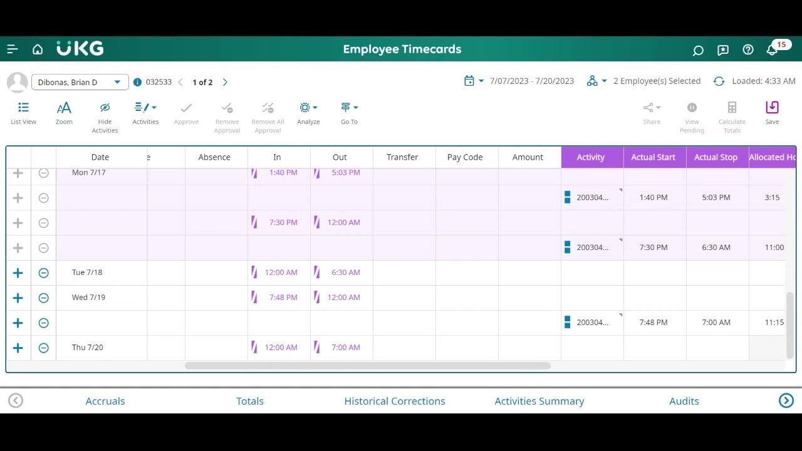
Task: Select the 7:48 PM In punch on Wed 7/19
Action: coord(279,298)
